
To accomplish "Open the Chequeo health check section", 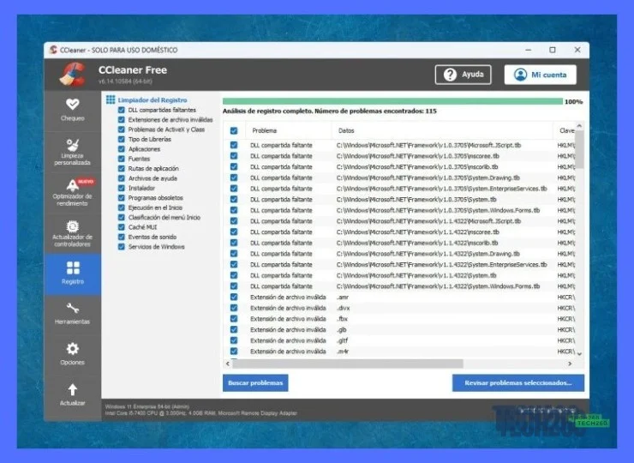I will 72,110.
